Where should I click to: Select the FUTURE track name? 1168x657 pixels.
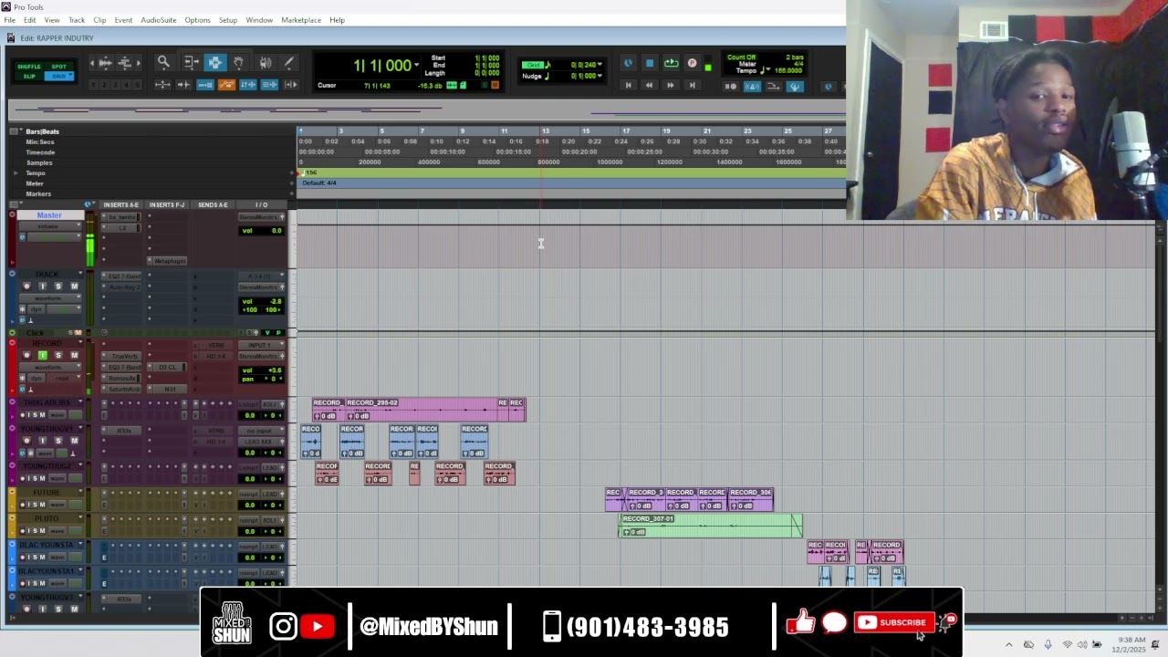coord(47,493)
